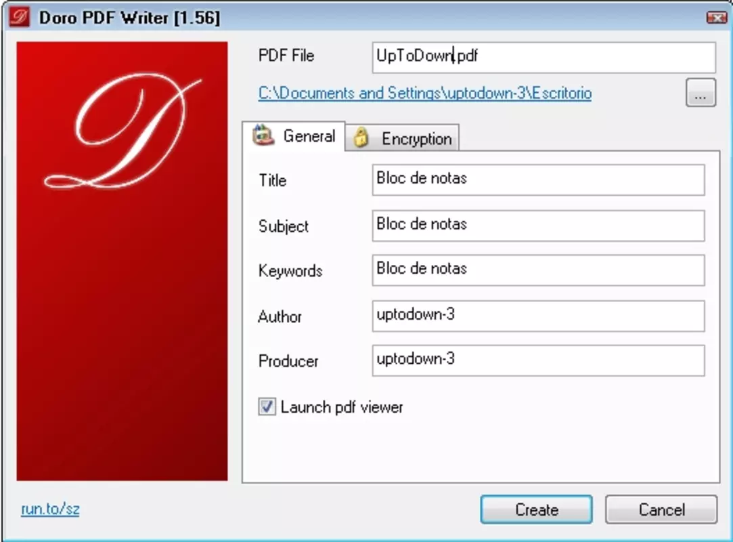Image resolution: width=733 pixels, height=542 pixels.
Task: Click the 'Author' label
Action: [x=280, y=317]
